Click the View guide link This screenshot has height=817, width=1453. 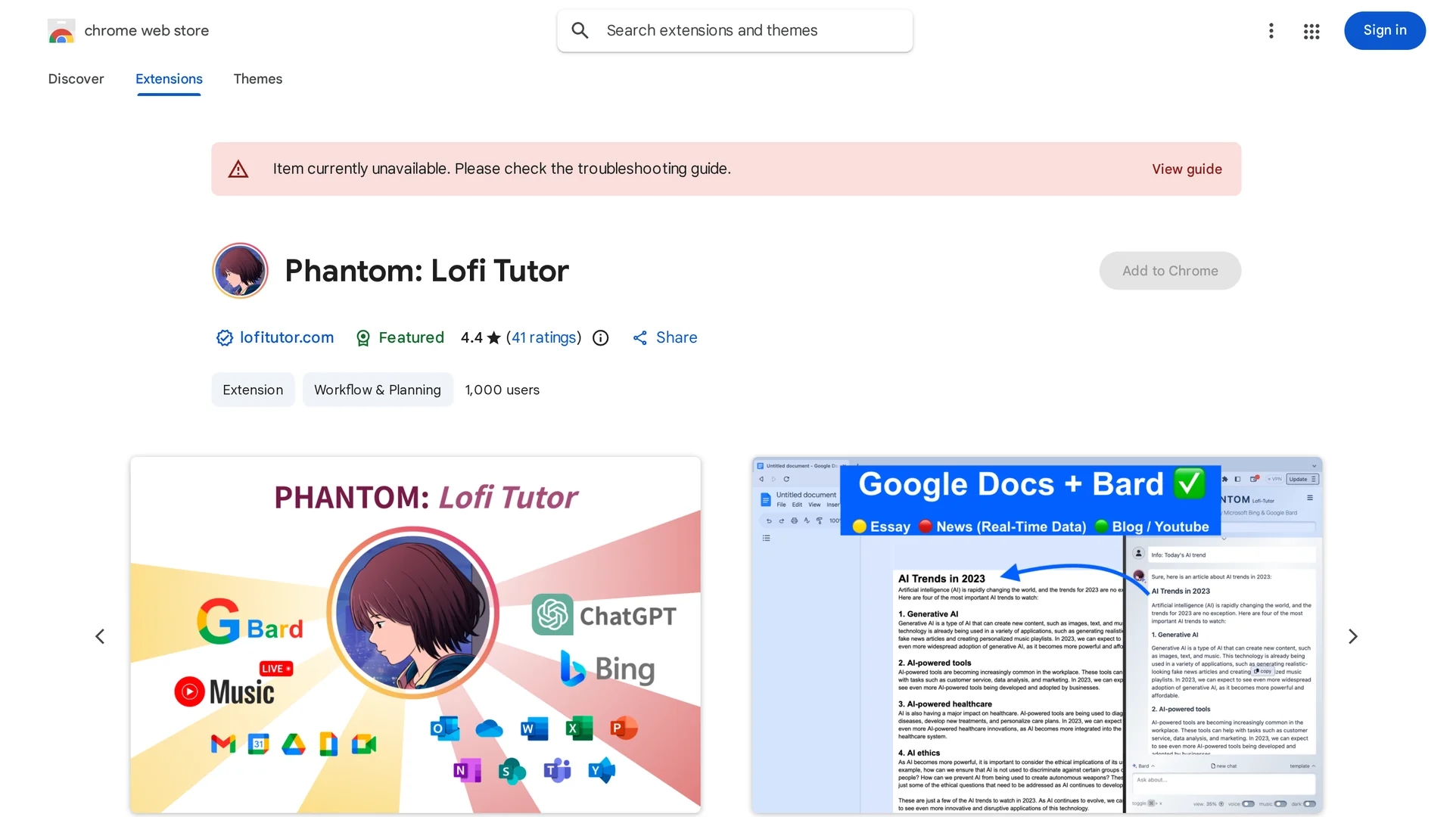coord(1187,169)
